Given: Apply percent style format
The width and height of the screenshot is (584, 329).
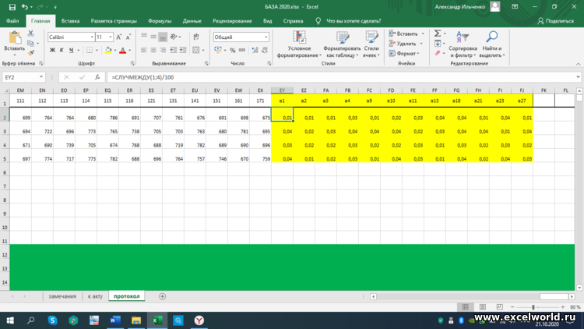Looking at the screenshot, I should point(233,50).
